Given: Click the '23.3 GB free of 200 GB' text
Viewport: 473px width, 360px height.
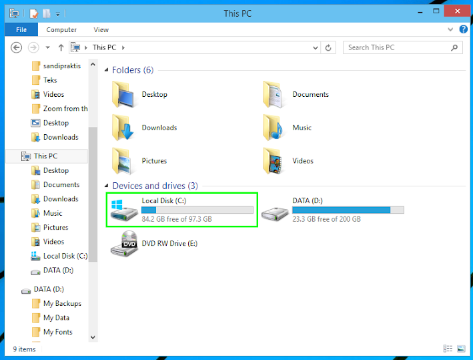Looking at the screenshot, I should pos(326,219).
